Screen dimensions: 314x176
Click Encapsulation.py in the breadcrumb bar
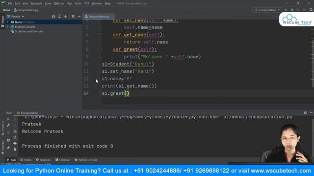tap(26, 10)
